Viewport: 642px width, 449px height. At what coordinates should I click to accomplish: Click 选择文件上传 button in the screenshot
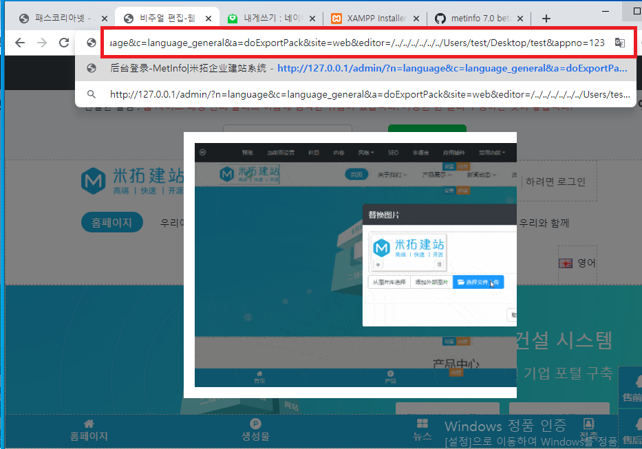pyautogui.click(x=478, y=282)
